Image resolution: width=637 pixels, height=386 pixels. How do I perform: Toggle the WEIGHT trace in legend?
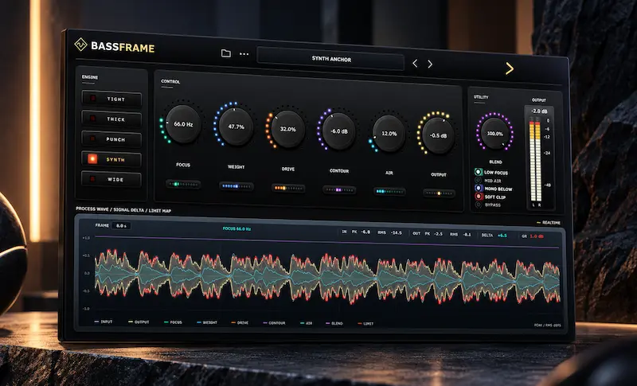(207, 322)
